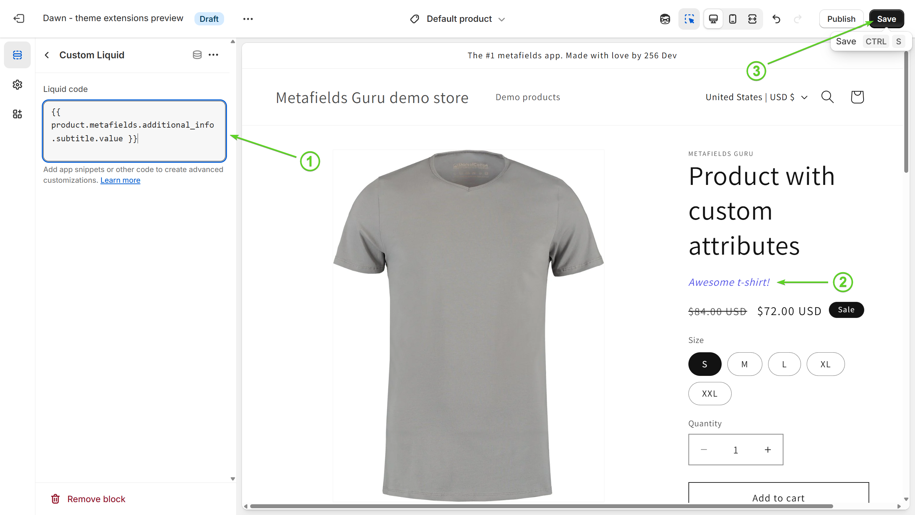The height and width of the screenshot is (515, 915).
Task: Switch to mobile preview icon
Action: tap(732, 19)
